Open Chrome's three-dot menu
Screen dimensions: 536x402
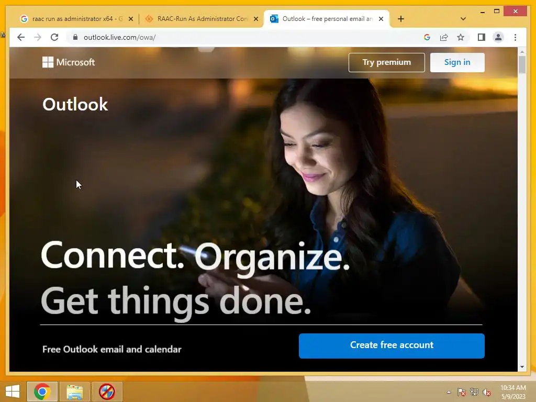tap(515, 37)
